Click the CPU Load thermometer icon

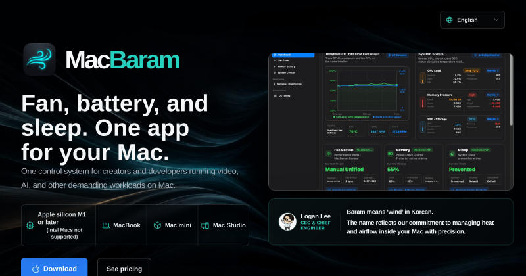pos(422,78)
